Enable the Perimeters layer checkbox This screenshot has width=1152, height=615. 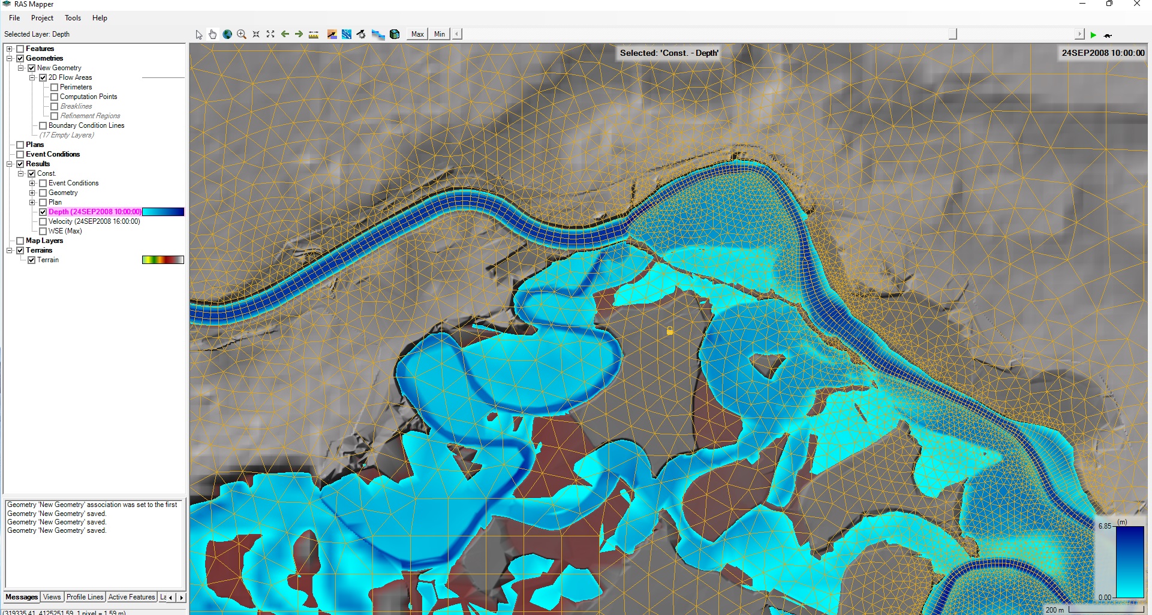54,87
